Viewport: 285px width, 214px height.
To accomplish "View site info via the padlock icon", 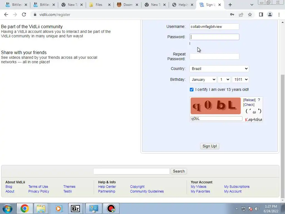I will click(x=35, y=14).
